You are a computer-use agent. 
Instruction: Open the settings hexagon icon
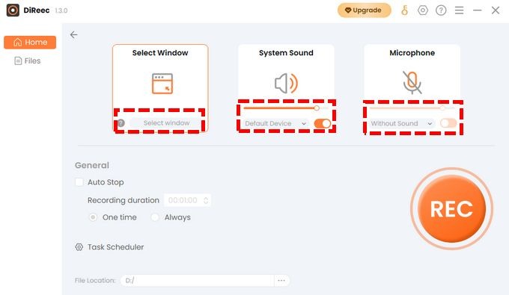(423, 10)
